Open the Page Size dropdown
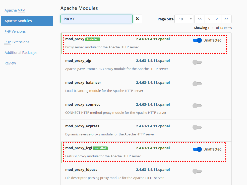The image size is (247, 185). pyautogui.click(x=184, y=19)
